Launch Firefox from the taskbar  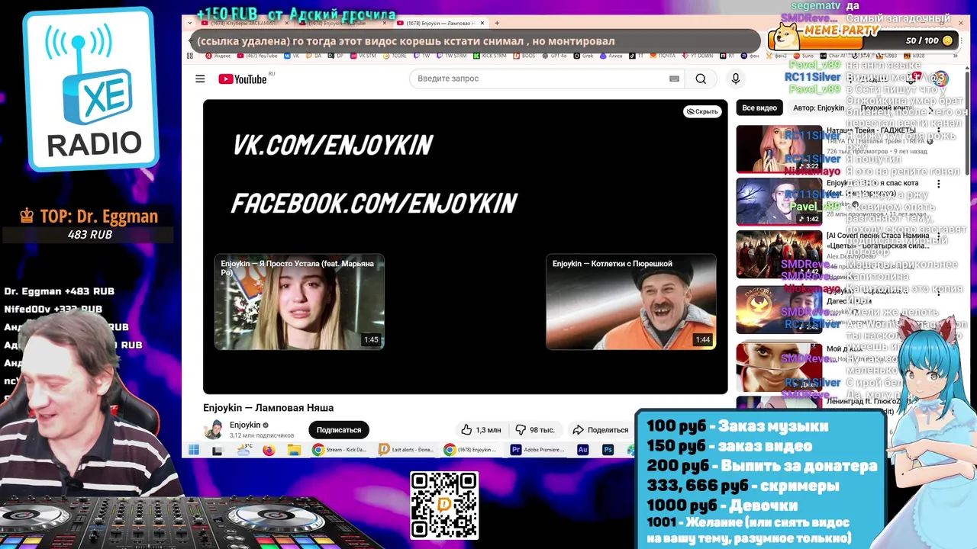click(x=269, y=450)
